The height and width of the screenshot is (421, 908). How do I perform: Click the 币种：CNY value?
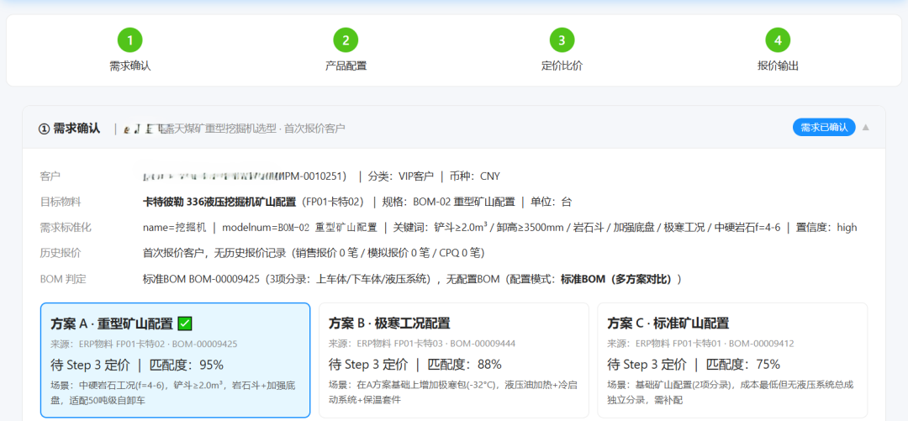[474, 176]
